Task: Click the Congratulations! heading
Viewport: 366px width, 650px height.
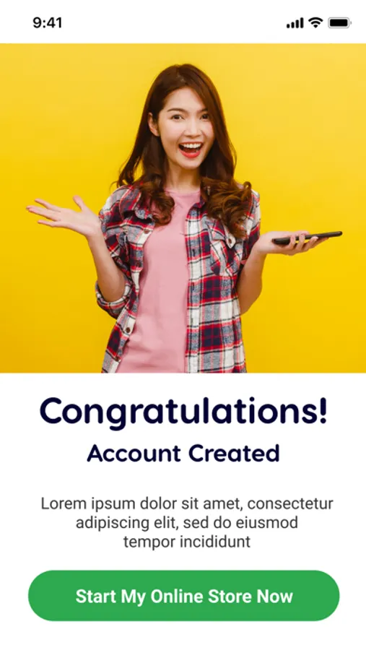Action: pos(183,410)
